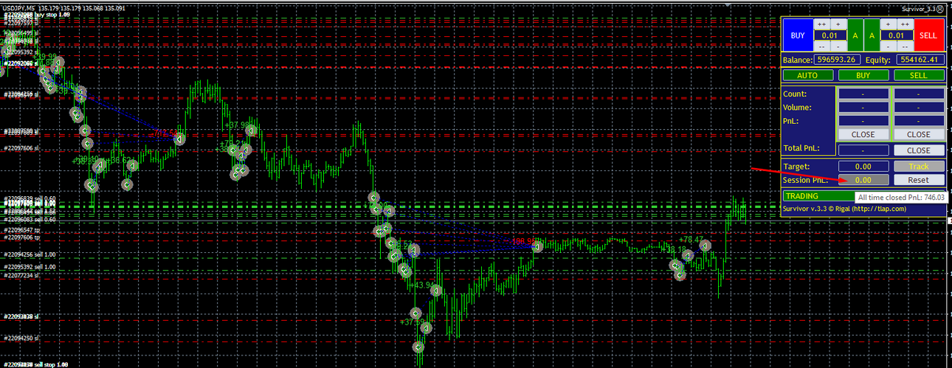Close buy positions with the buy-column CLOSE button
The height and width of the screenshot is (368, 952).
pyautogui.click(x=863, y=134)
